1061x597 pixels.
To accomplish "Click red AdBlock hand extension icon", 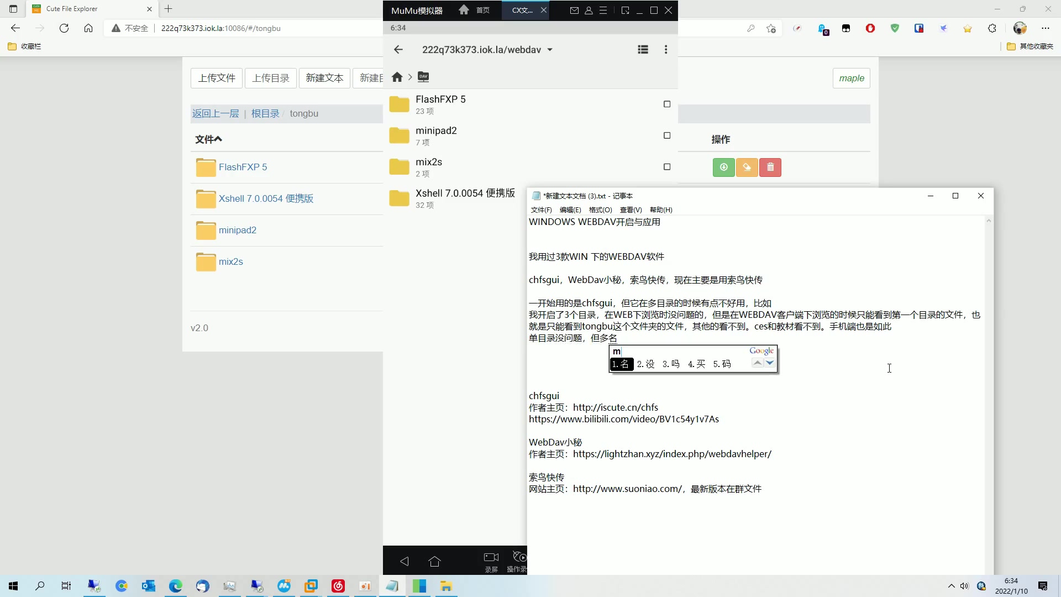I will click(870, 28).
